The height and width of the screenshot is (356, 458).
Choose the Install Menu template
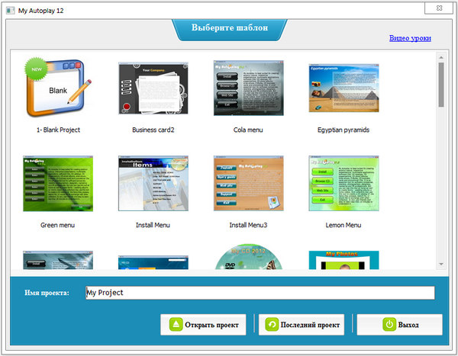point(153,184)
